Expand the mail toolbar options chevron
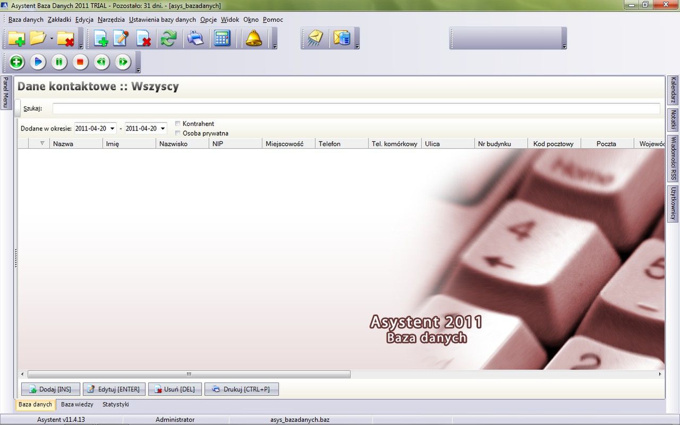Screen dimensions: 680x425 pos(357,46)
